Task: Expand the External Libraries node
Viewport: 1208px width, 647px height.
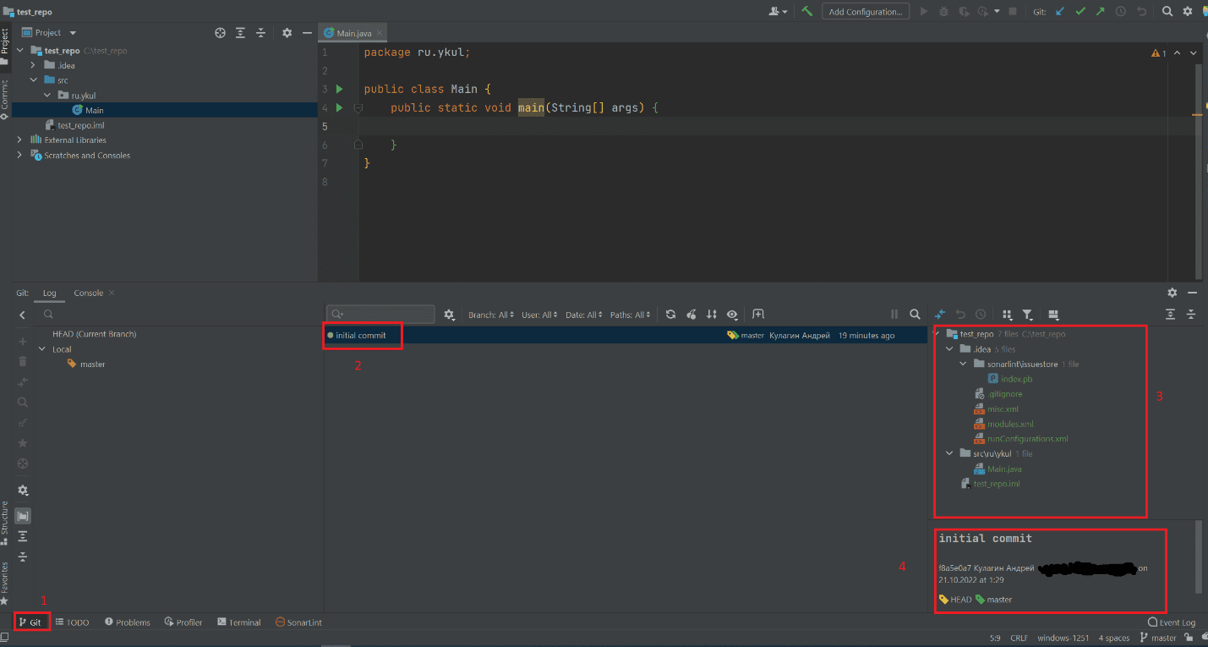Action: [x=19, y=140]
